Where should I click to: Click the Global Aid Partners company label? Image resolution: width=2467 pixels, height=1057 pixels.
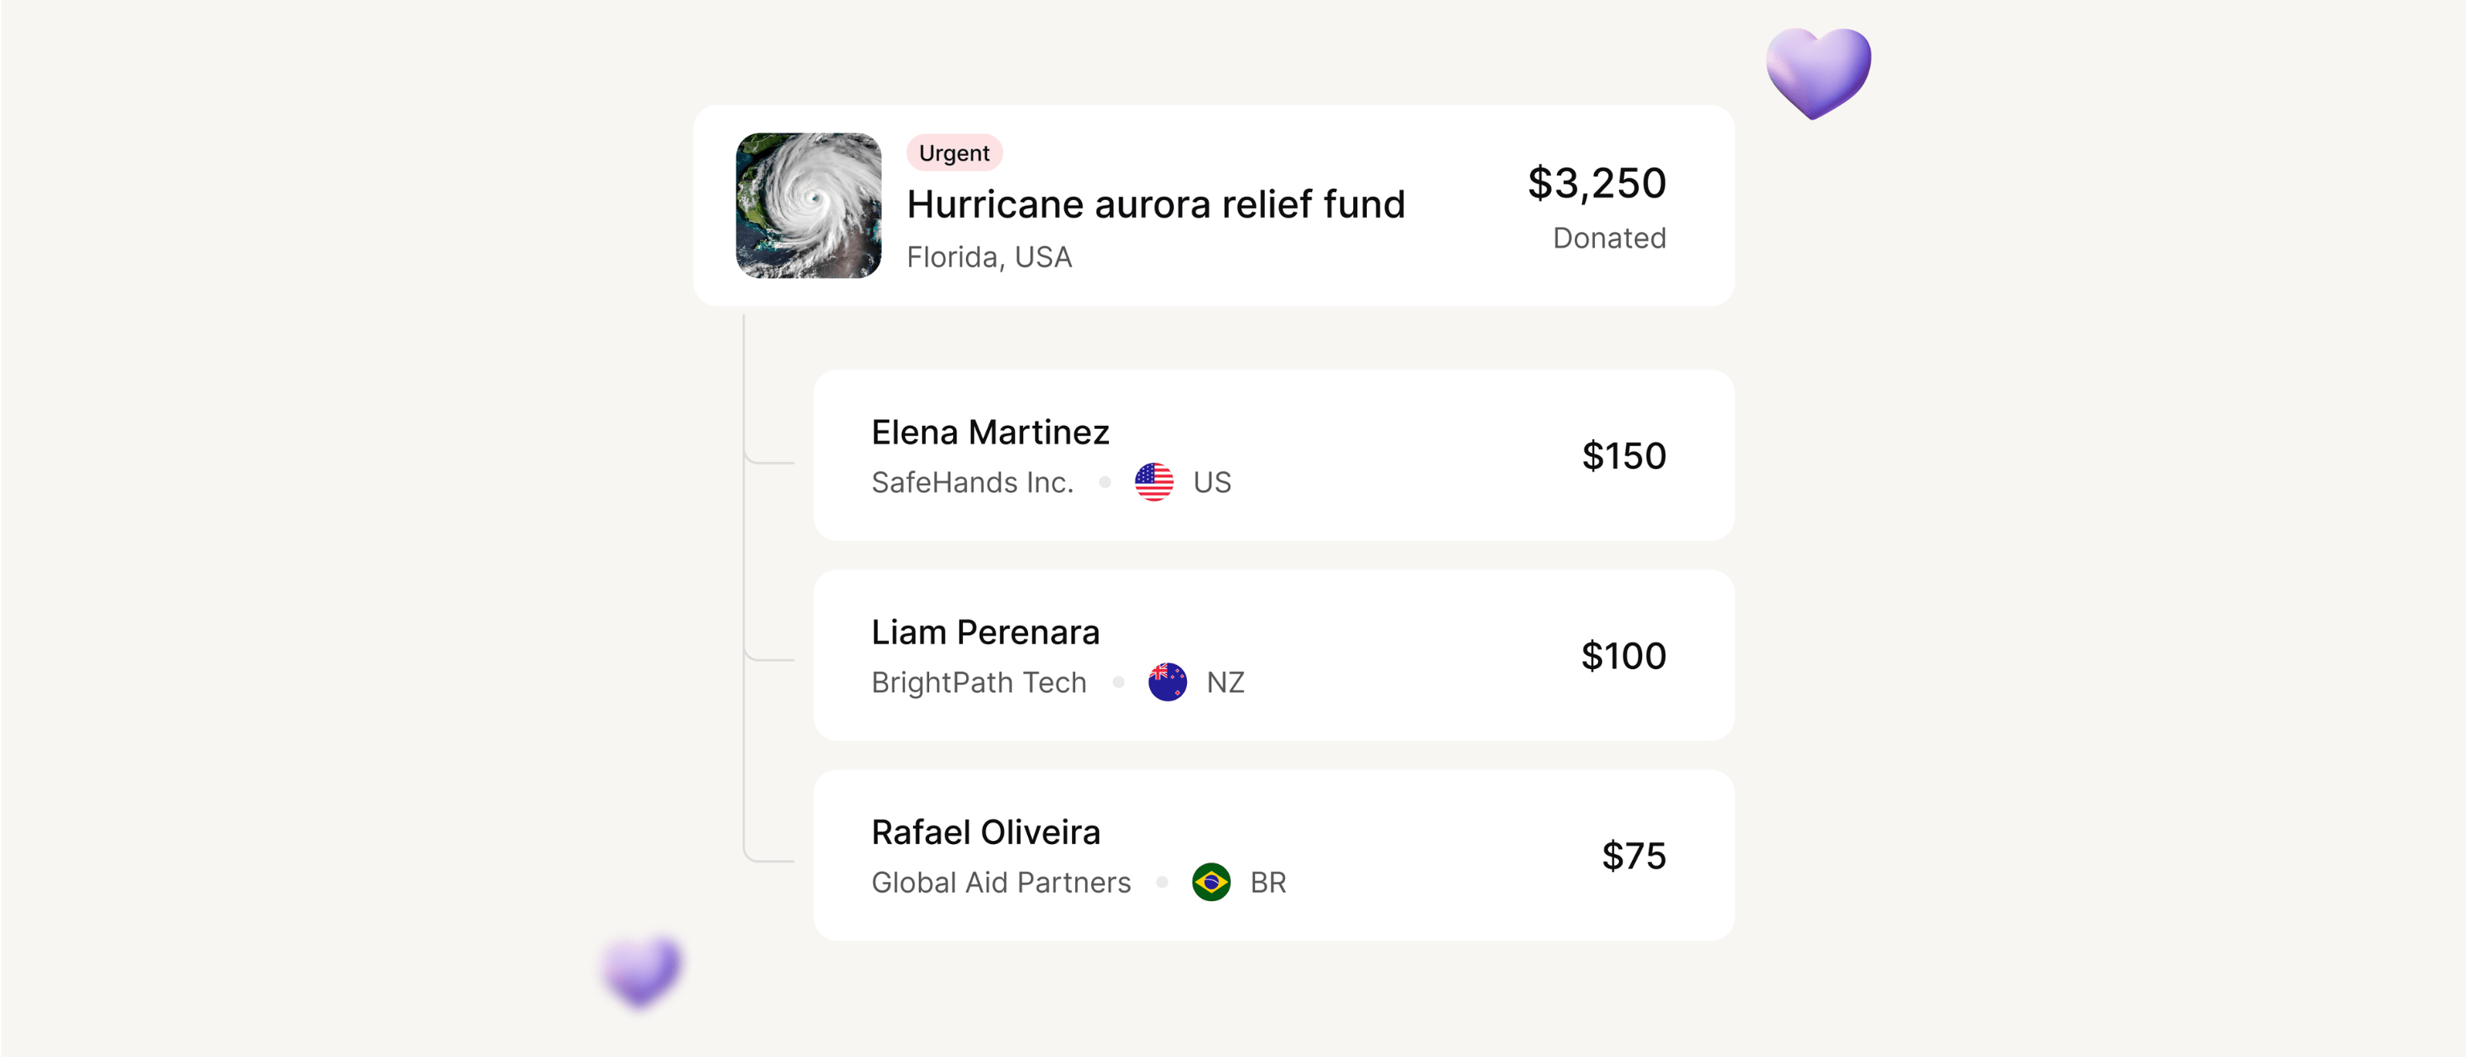(x=1000, y=883)
